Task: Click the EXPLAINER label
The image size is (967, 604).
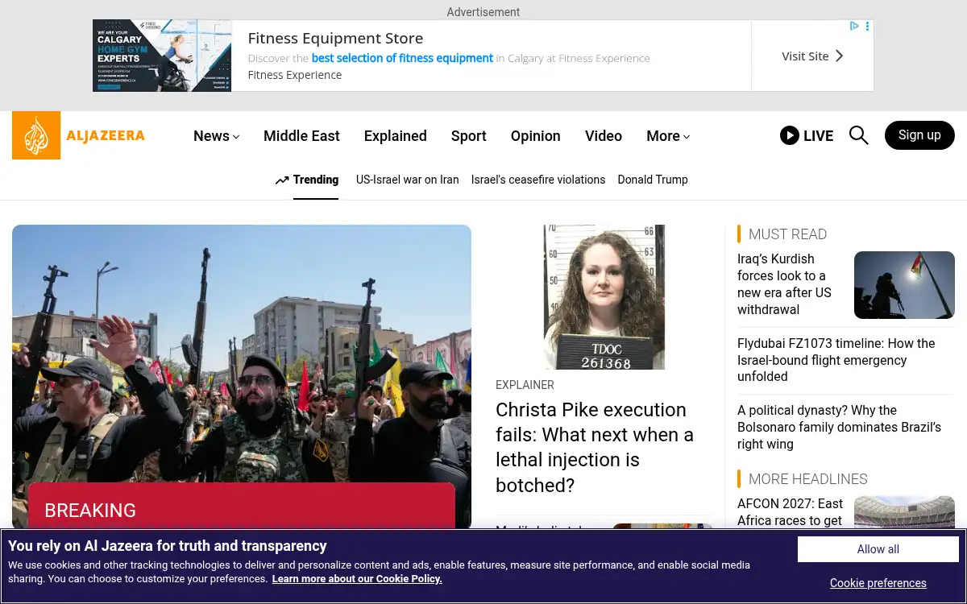Action: (525, 385)
